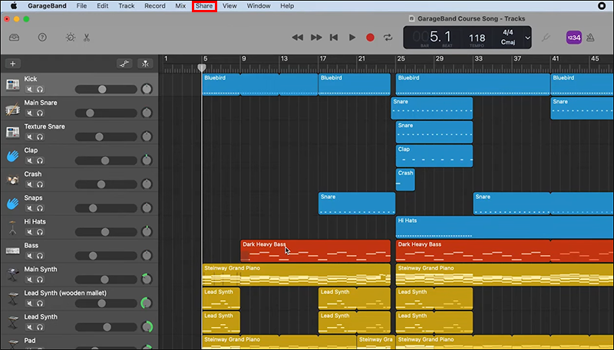Solo the Texture Snare track
This screenshot has height=350, width=614.
pyautogui.click(x=40, y=137)
